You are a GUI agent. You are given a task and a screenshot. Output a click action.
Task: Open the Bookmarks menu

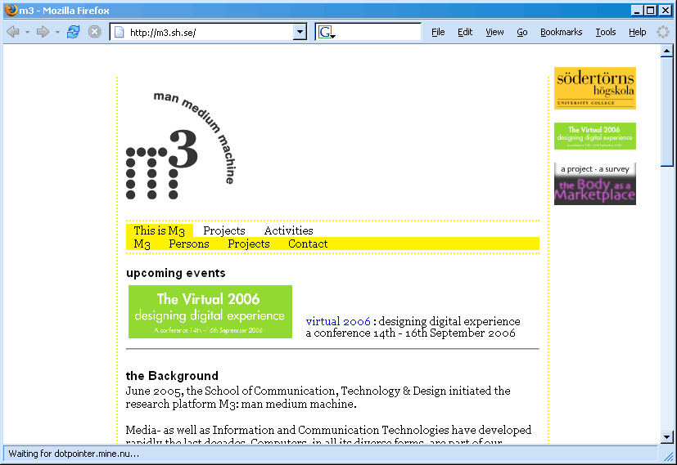point(561,32)
